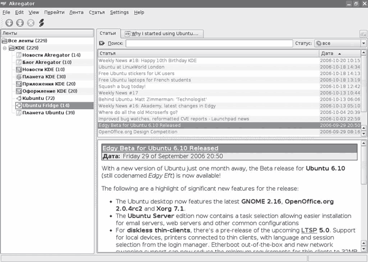Click the Kubuntu feed icon in tree
This screenshot has height=262, width=368.
pos(18,98)
